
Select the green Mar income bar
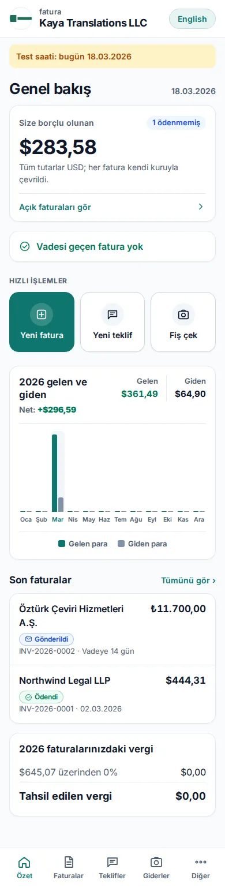pos(55,473)
